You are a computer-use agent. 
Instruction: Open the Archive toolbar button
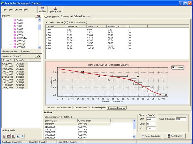point(42,9)
